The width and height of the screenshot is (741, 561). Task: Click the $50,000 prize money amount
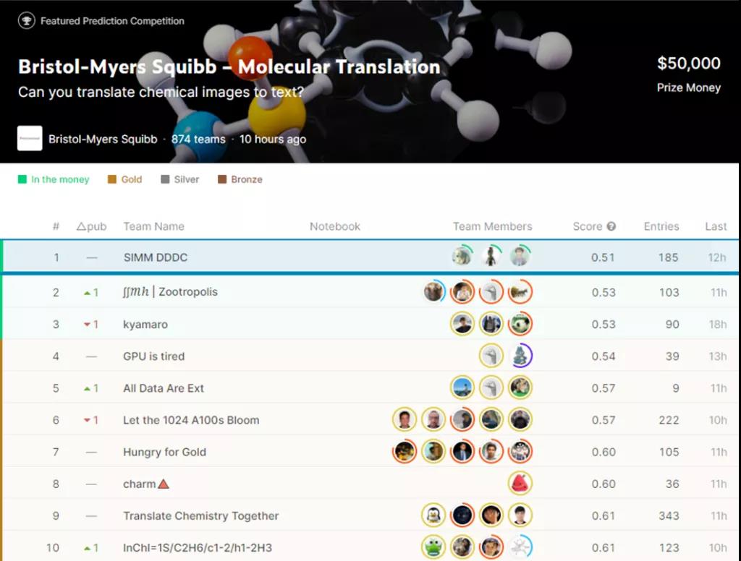pos(689,64)
